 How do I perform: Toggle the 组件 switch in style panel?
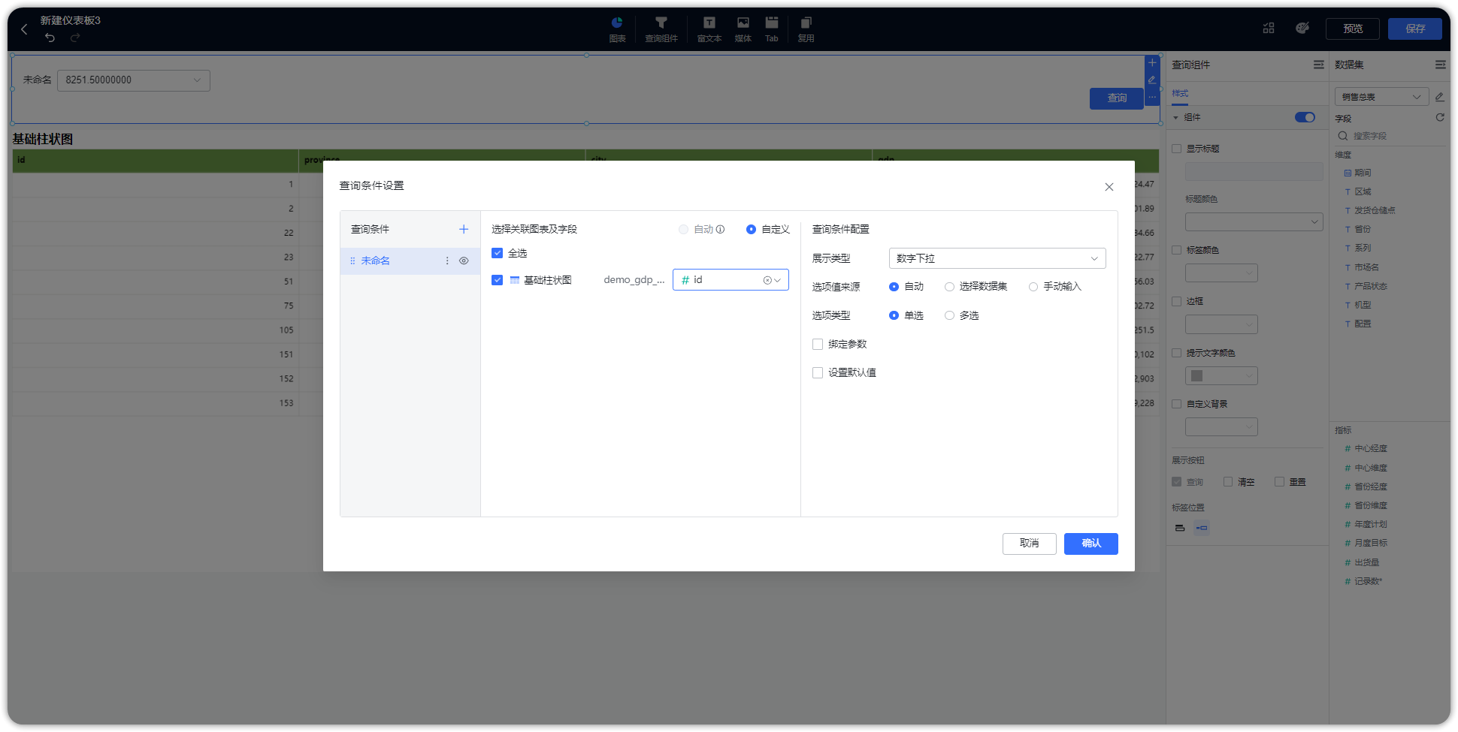coord(1305,117)
